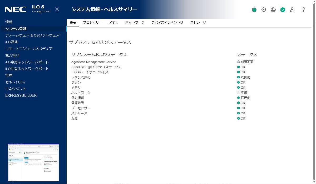Open the language globe icon
316x184 pixels.
[273, 10]
